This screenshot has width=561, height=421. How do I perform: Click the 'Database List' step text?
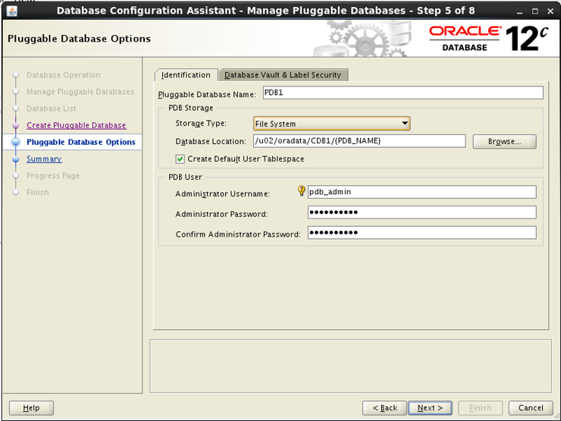51,108
